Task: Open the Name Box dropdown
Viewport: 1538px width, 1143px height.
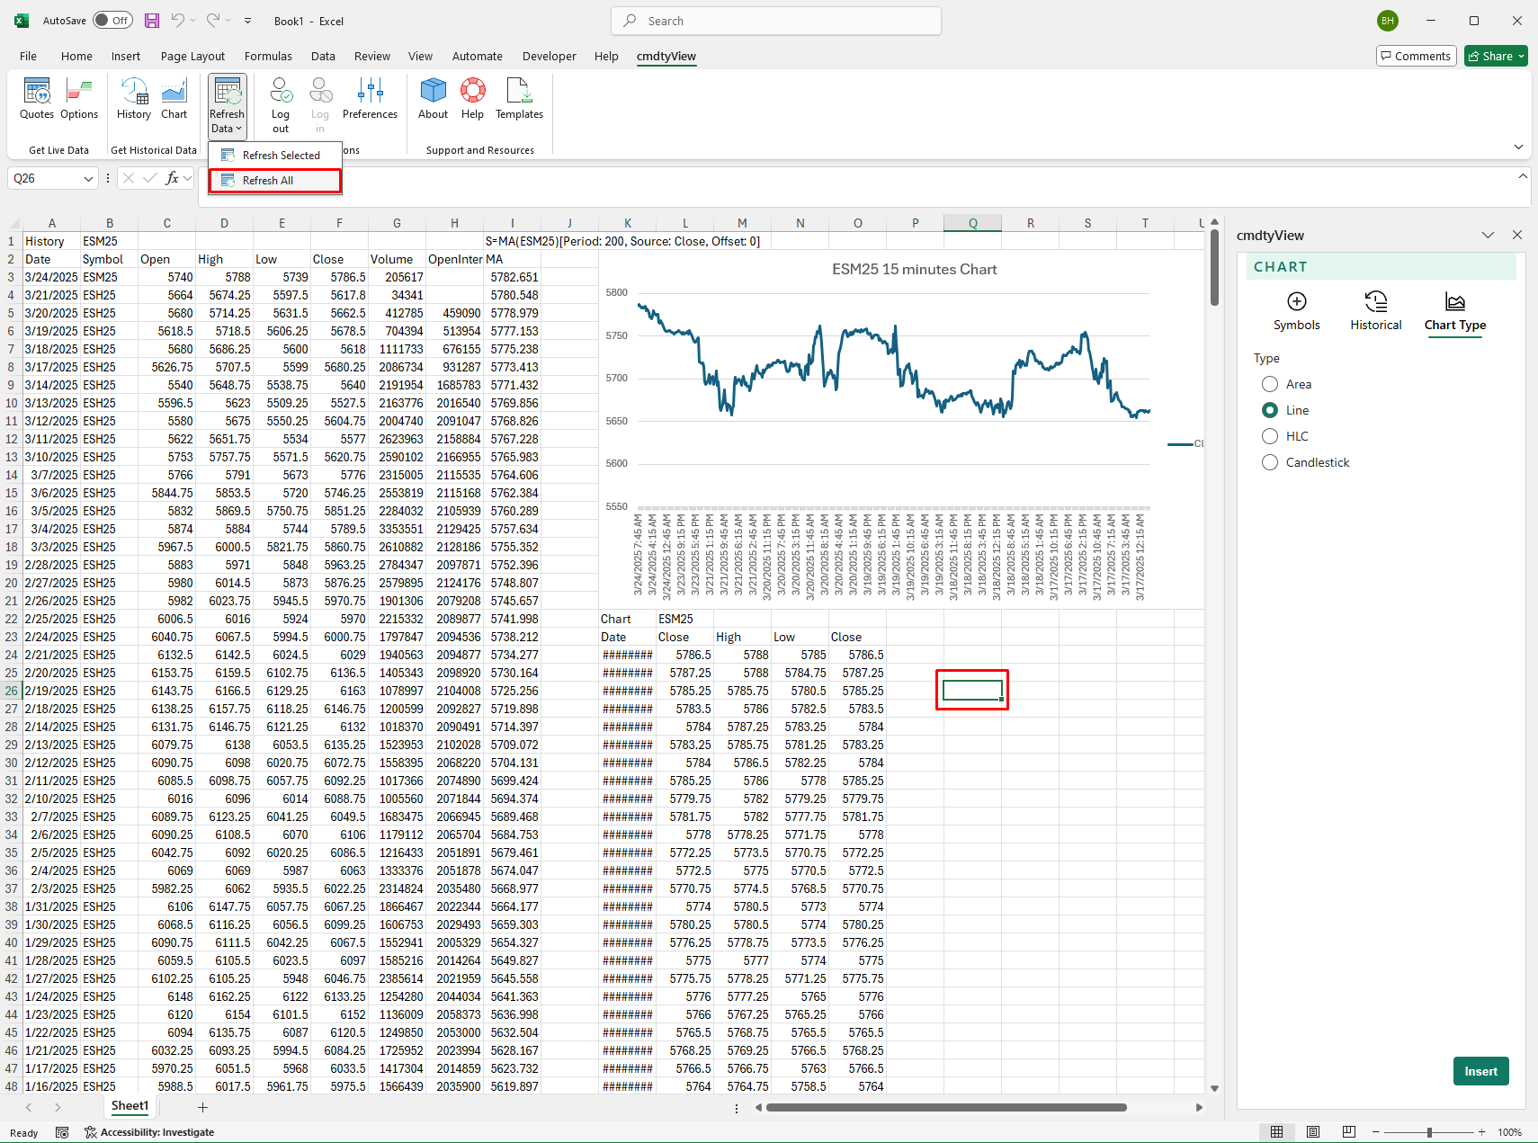Action: 87,178
